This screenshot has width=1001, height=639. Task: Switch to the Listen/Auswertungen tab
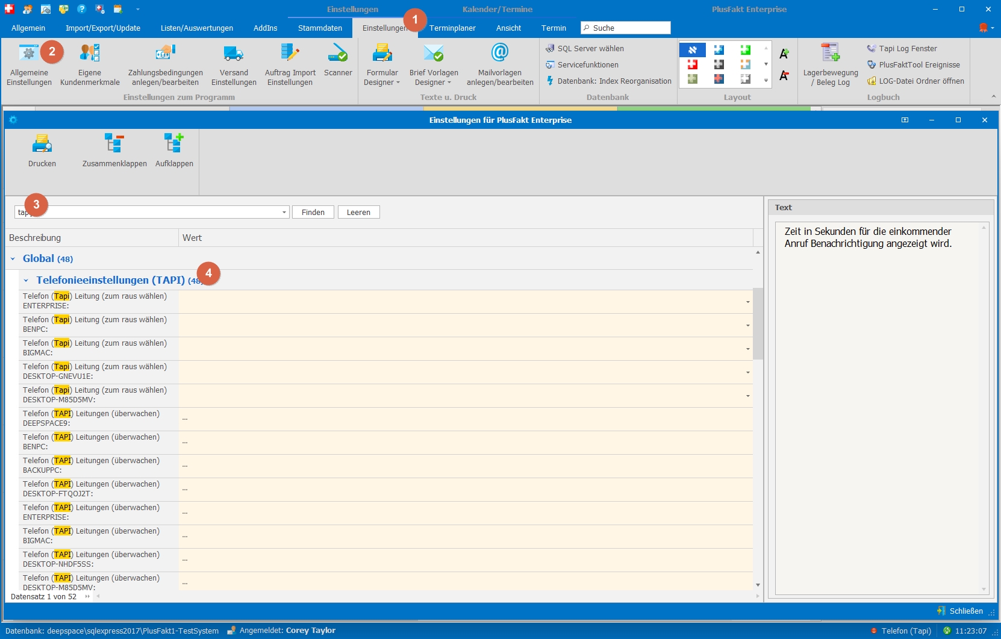pos(197,28)
